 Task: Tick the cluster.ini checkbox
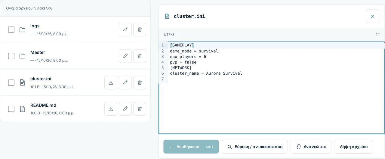[11, 83]
